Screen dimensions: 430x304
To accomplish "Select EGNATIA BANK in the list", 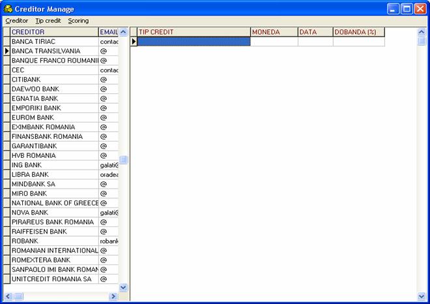I will tap(54, 99).
